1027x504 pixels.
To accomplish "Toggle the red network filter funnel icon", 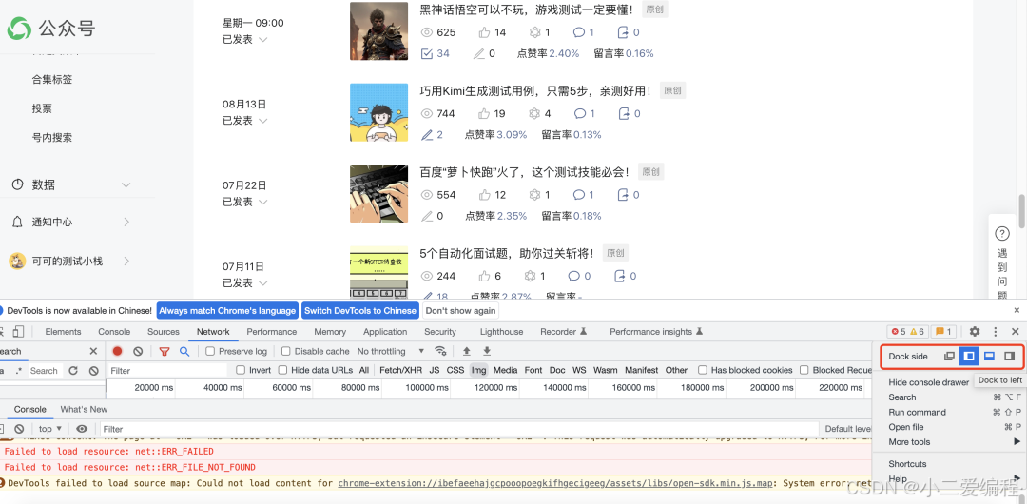I will click(x=165, y=351).
